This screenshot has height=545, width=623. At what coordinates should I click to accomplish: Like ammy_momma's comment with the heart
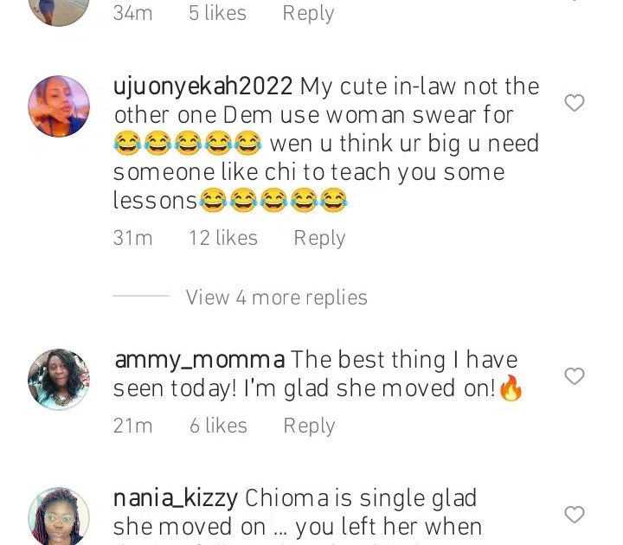point(575,376)
